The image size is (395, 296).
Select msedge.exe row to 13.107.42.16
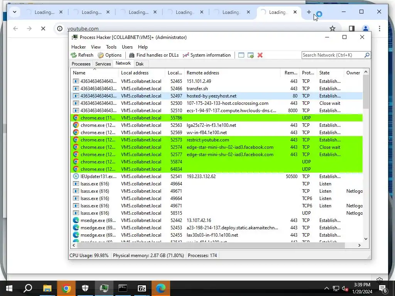pyautogui.click(x=217, y=220)
